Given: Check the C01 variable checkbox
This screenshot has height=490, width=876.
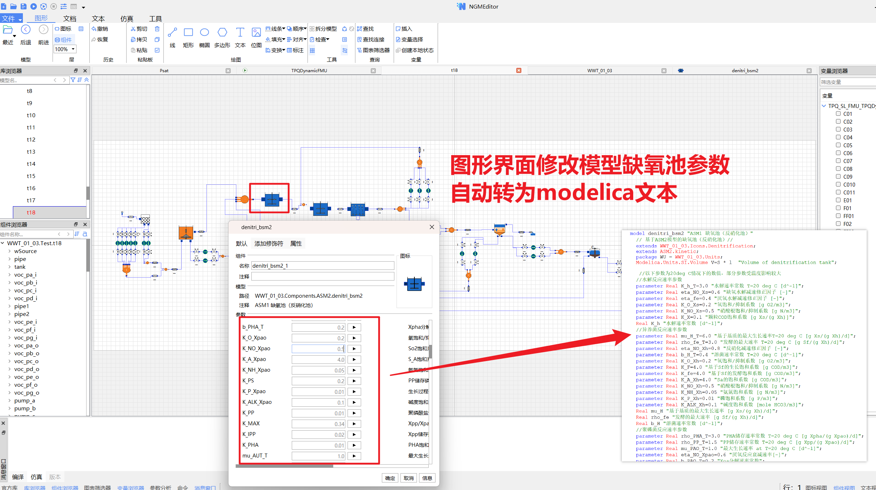Looking at the screenshot, I should click(838, 114).
